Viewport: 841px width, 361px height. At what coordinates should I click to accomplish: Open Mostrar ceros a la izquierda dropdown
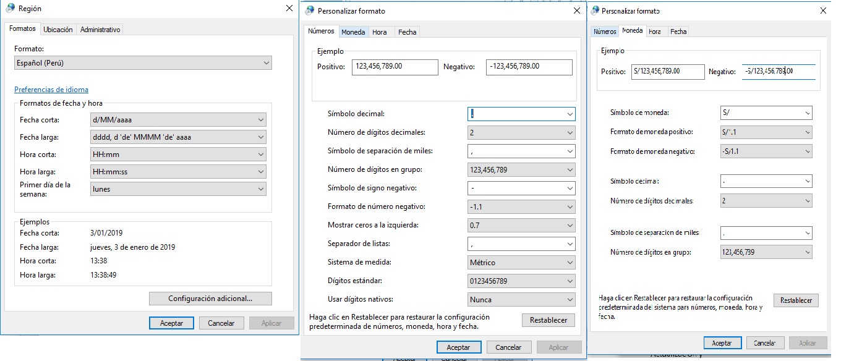[521, 225]
